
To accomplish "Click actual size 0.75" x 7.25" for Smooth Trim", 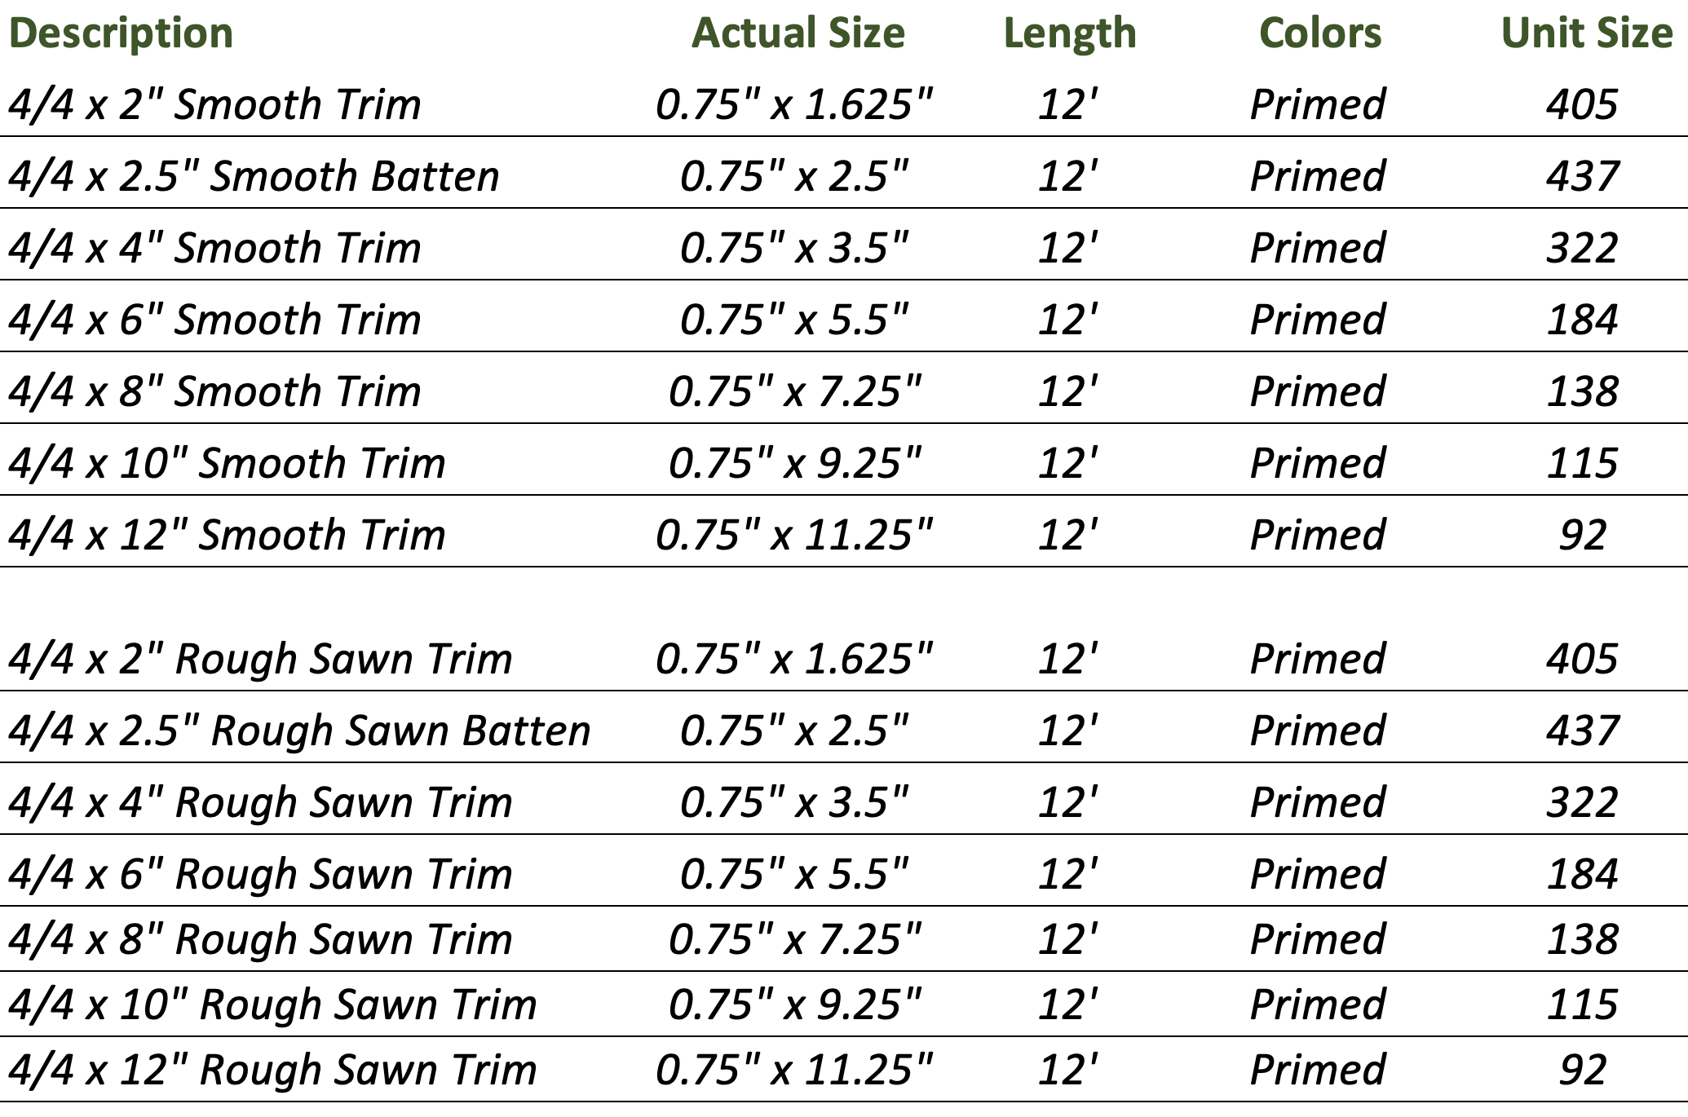I will tap(794, 391).
